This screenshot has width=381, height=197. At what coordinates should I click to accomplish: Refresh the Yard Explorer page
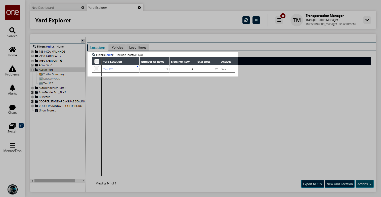pos(246,20)
